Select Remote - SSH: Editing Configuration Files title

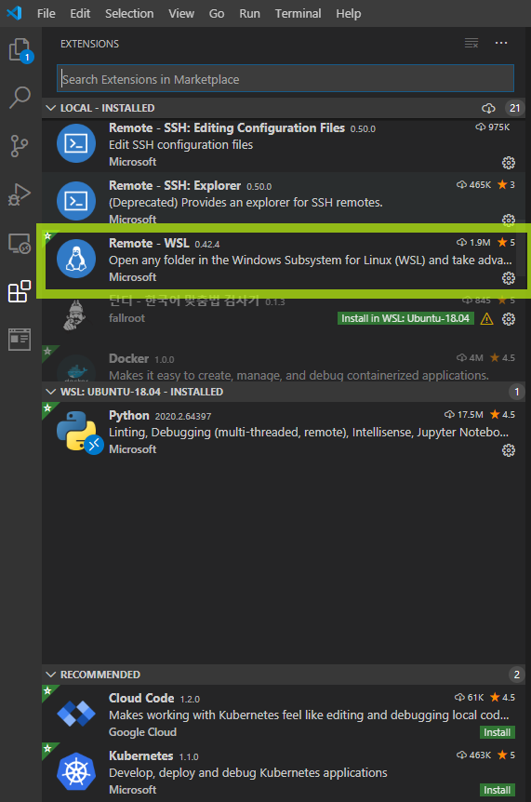(227, 127)
